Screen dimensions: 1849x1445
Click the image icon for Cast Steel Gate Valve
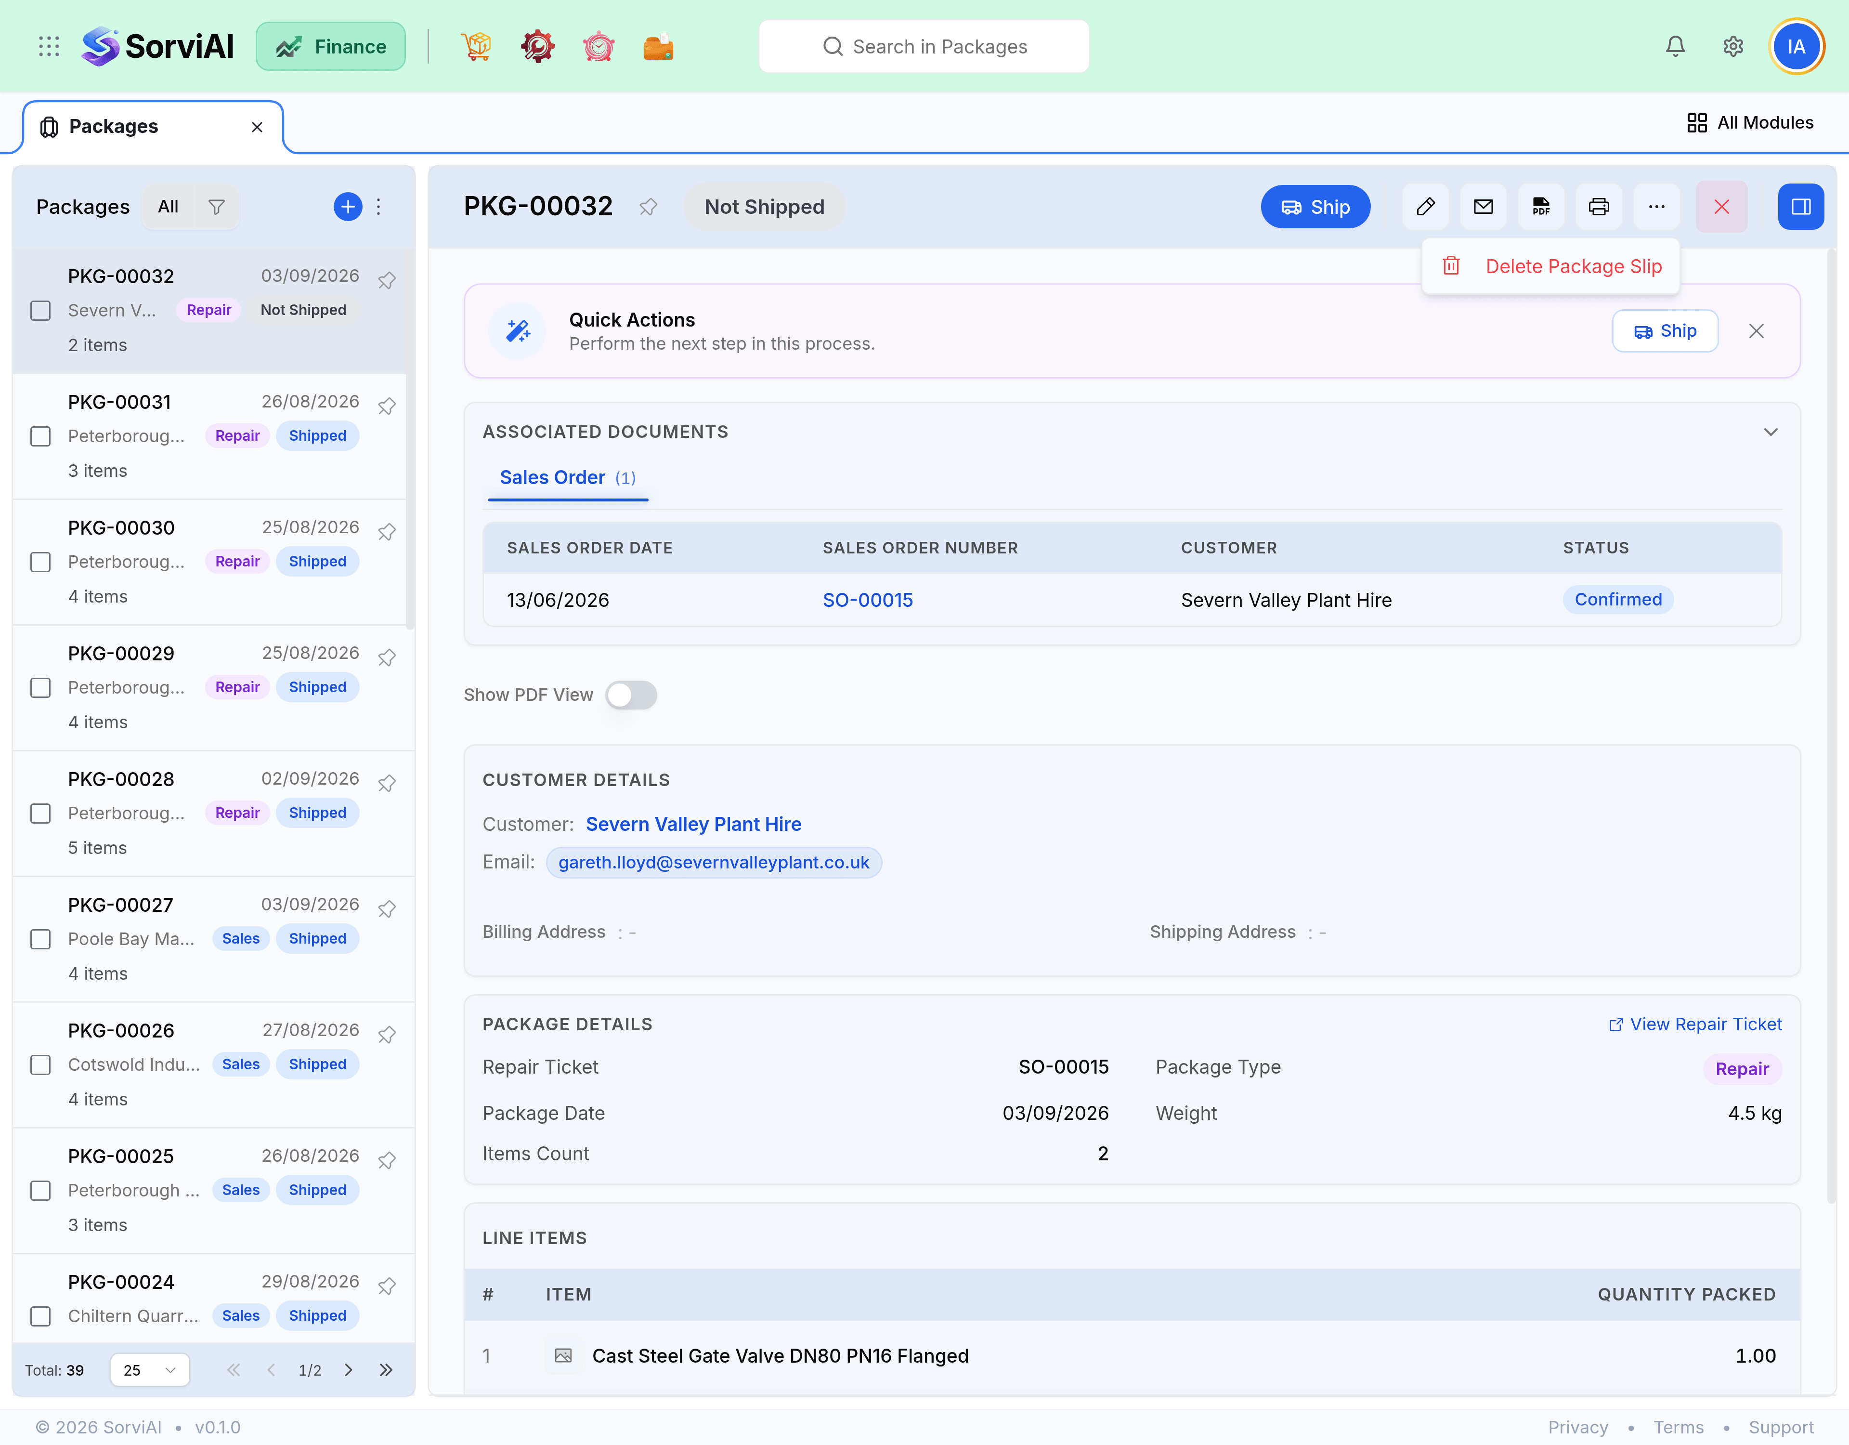[563, 1356]
